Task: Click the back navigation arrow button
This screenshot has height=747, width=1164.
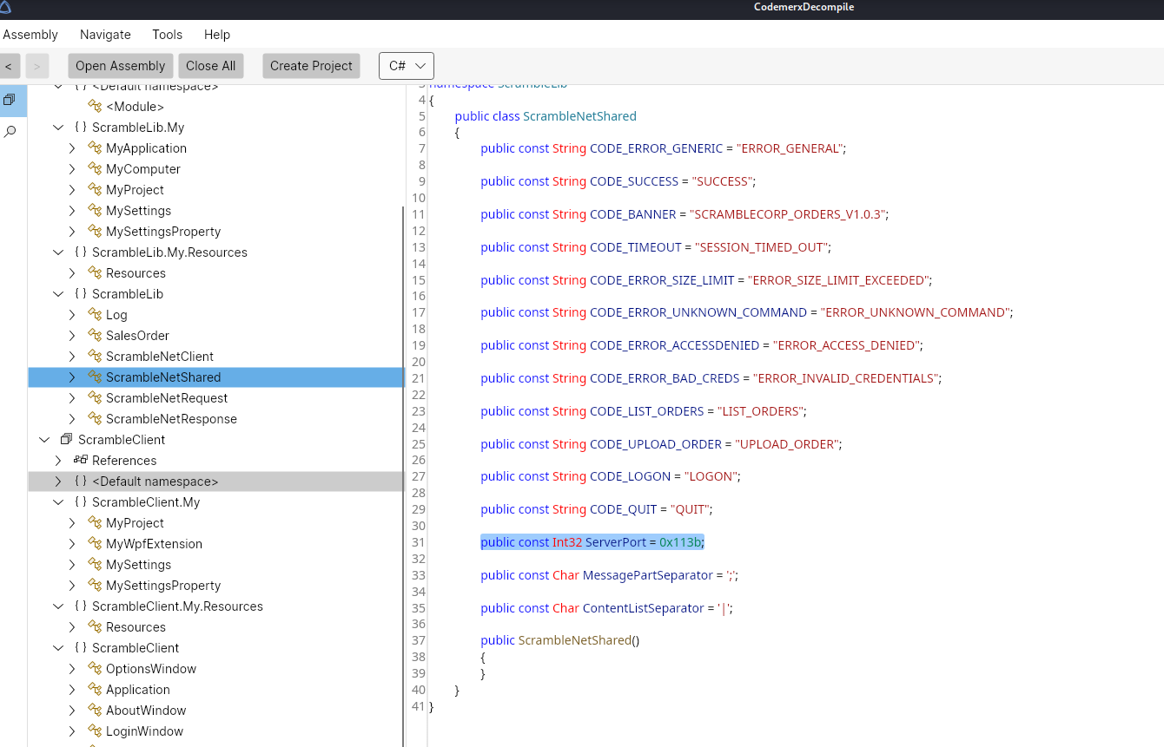Action: (9, 66)
